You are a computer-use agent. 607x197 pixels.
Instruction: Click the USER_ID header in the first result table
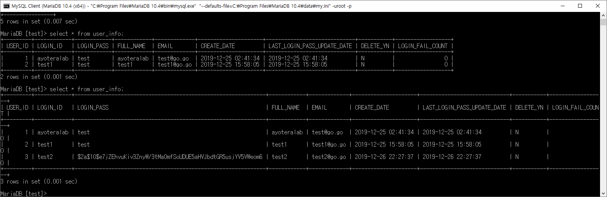17,46
